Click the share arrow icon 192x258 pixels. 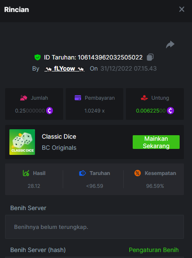click(170, 44)
